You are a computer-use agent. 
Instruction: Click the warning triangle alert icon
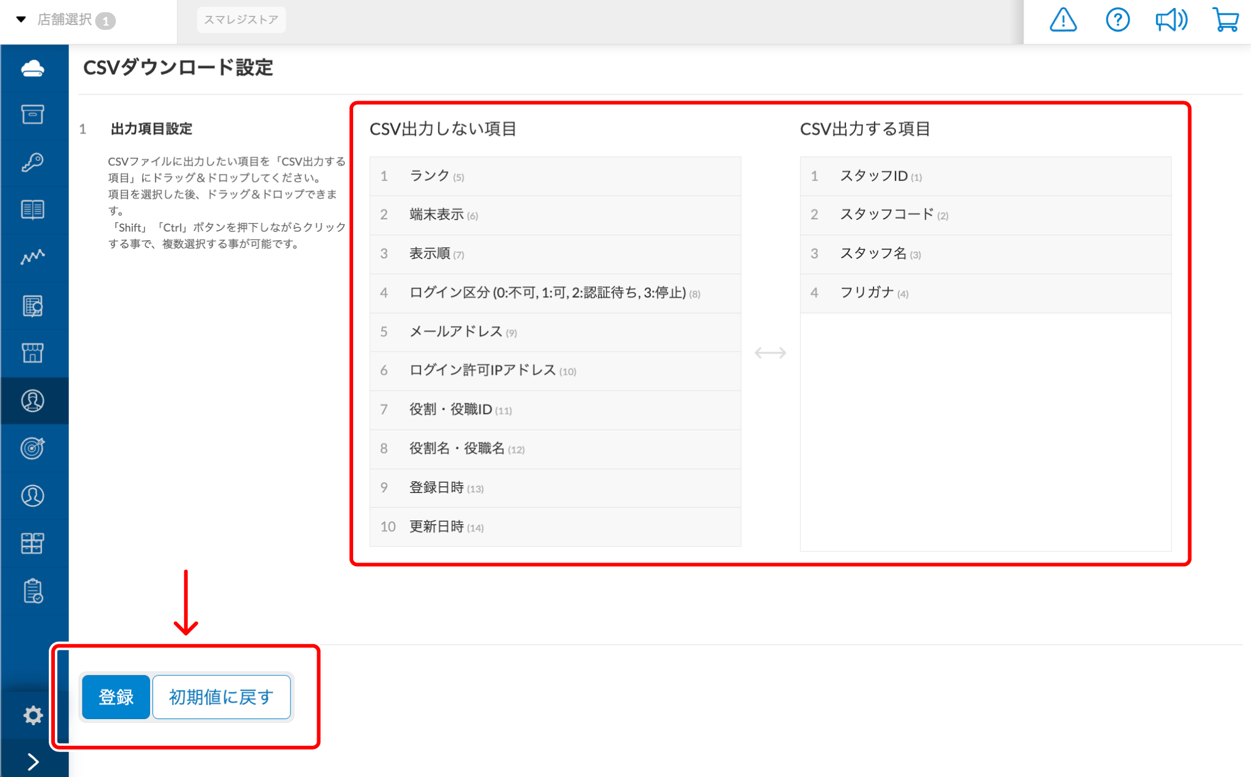coord(1063,20)
